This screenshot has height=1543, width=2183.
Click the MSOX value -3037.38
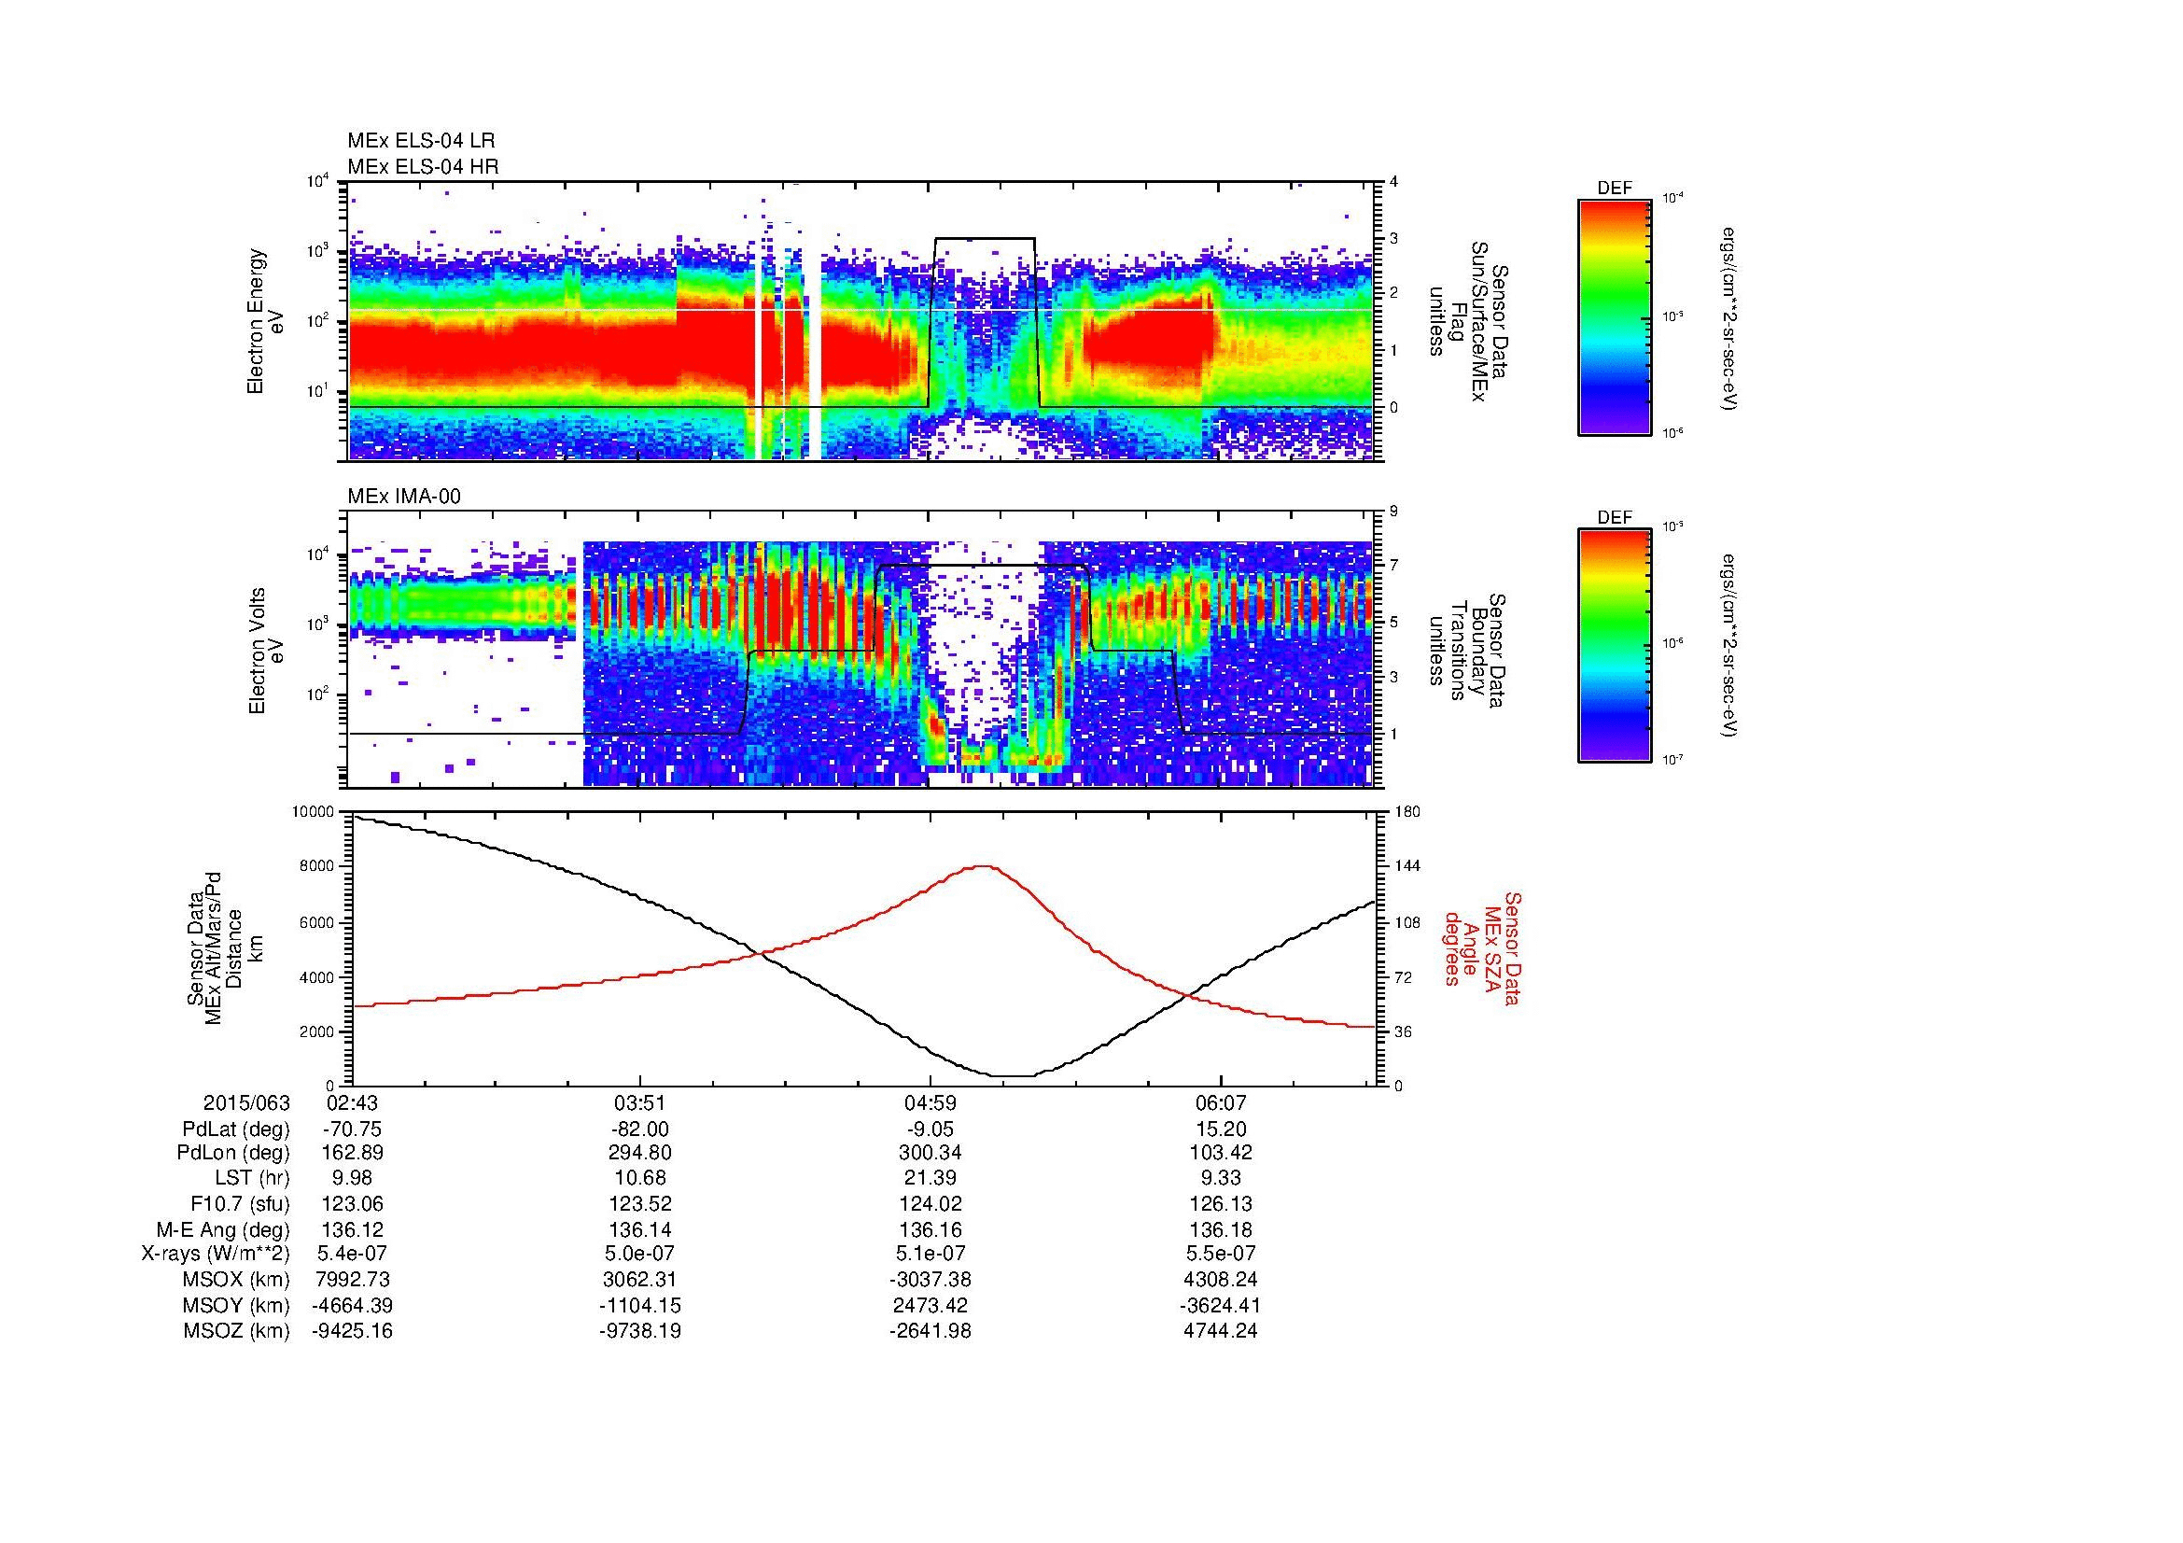click(930, 1280)
